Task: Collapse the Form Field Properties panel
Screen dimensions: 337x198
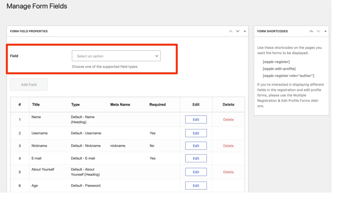Action: tap(245, 31)
